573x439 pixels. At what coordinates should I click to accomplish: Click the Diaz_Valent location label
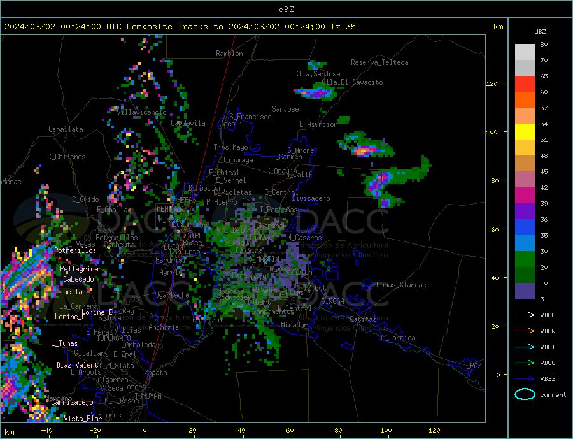pyautogui.click(x=77, y=365)
